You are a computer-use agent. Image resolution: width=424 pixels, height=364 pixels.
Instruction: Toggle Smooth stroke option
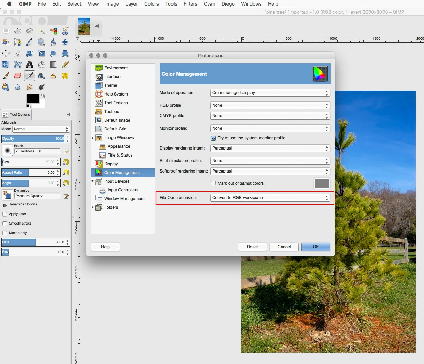click(5, 223)
